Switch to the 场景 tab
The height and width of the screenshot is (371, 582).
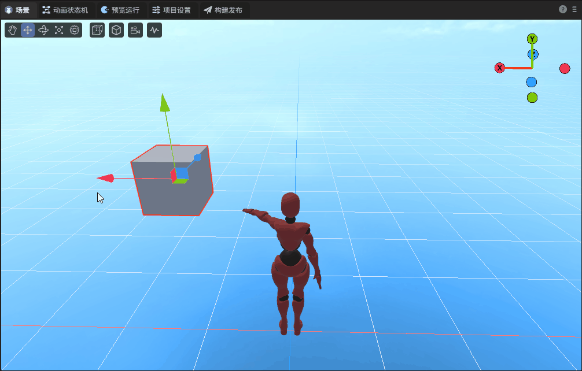click(x=18, y=10)
